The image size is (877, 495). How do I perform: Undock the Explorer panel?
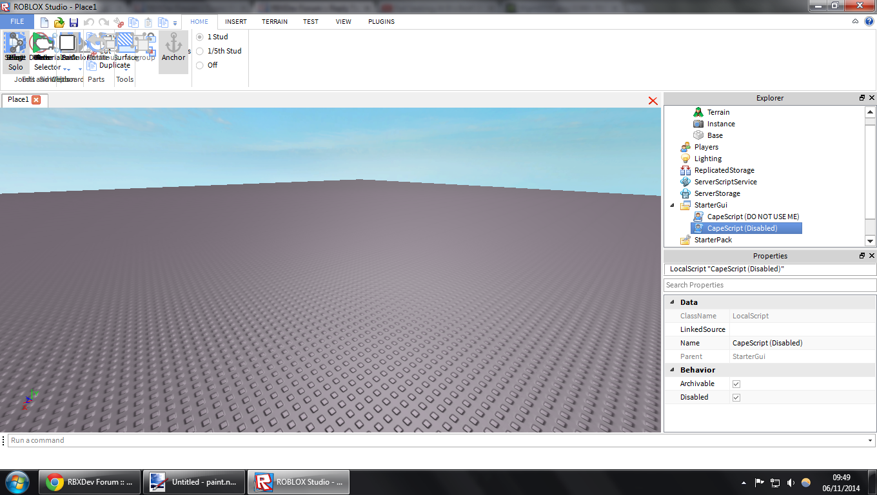pos(862,98)
